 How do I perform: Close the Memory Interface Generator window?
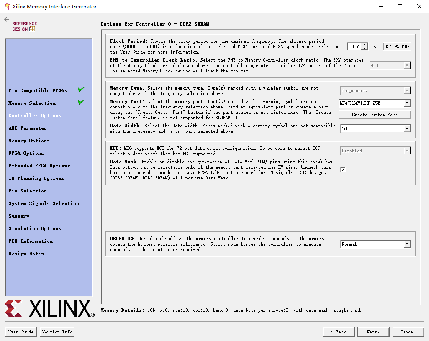pyautogui.click(x=419, y=6)
